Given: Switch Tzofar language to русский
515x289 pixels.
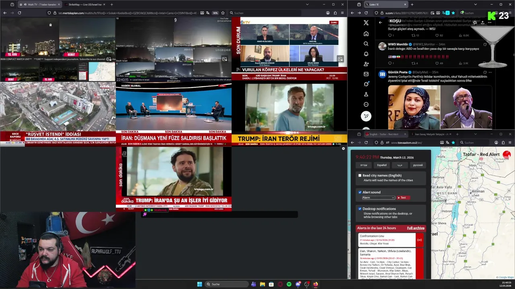Looking at the screenshot, I should (418, 165).
